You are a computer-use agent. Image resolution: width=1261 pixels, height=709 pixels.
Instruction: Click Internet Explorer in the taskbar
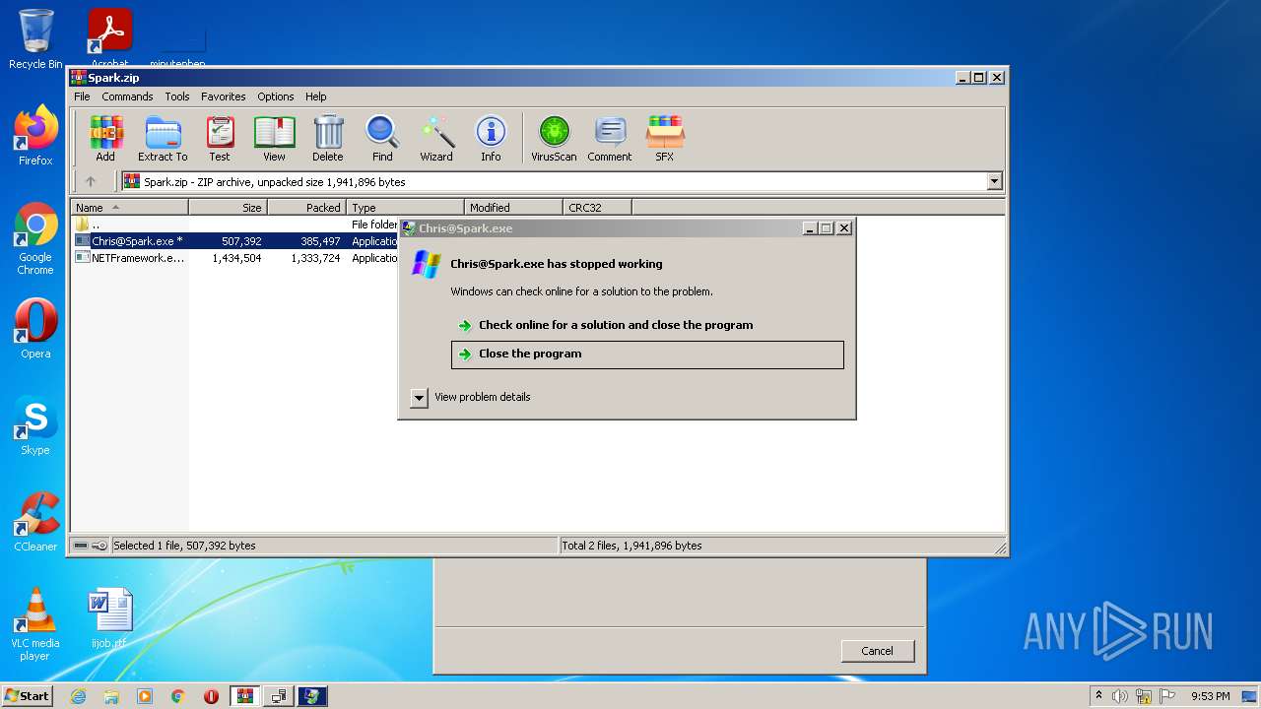pyautogui.click(x=78, y=696)
